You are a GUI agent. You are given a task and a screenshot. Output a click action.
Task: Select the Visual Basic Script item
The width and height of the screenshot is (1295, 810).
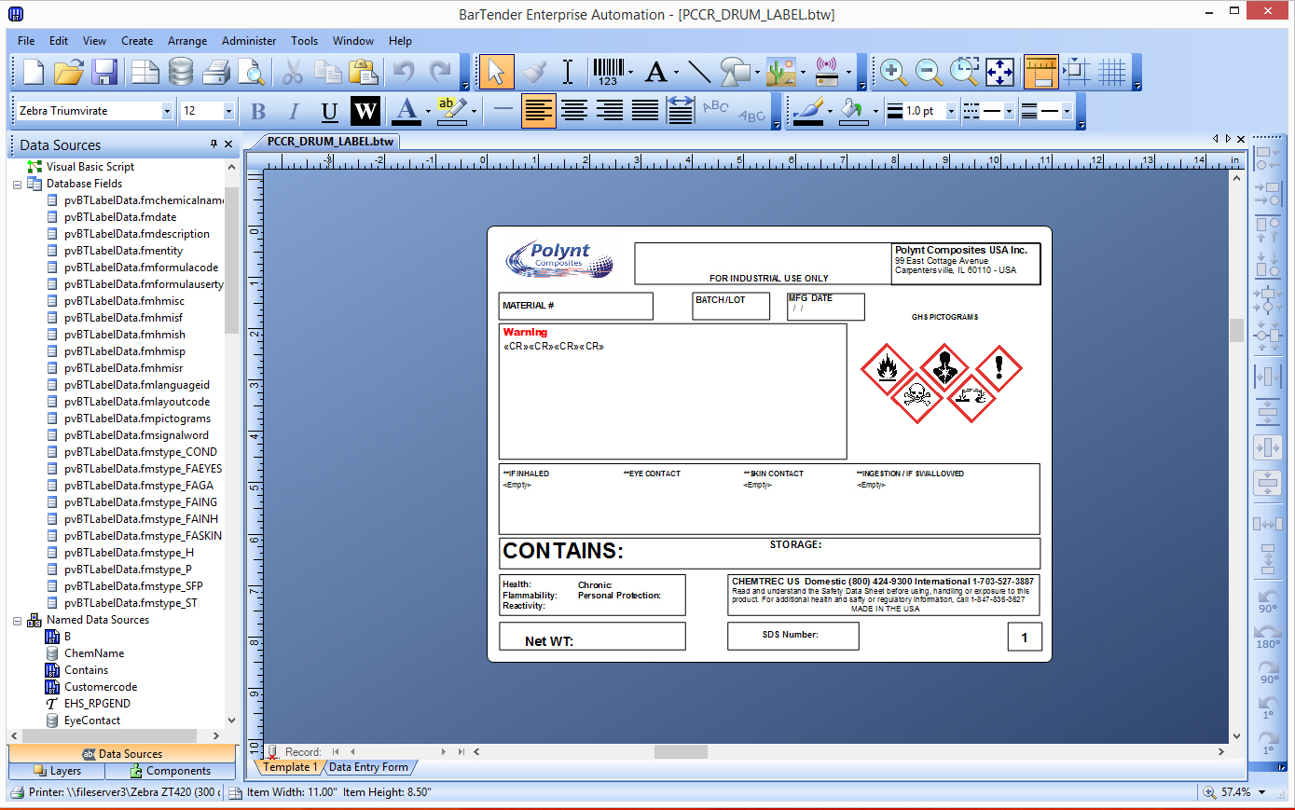90,167
